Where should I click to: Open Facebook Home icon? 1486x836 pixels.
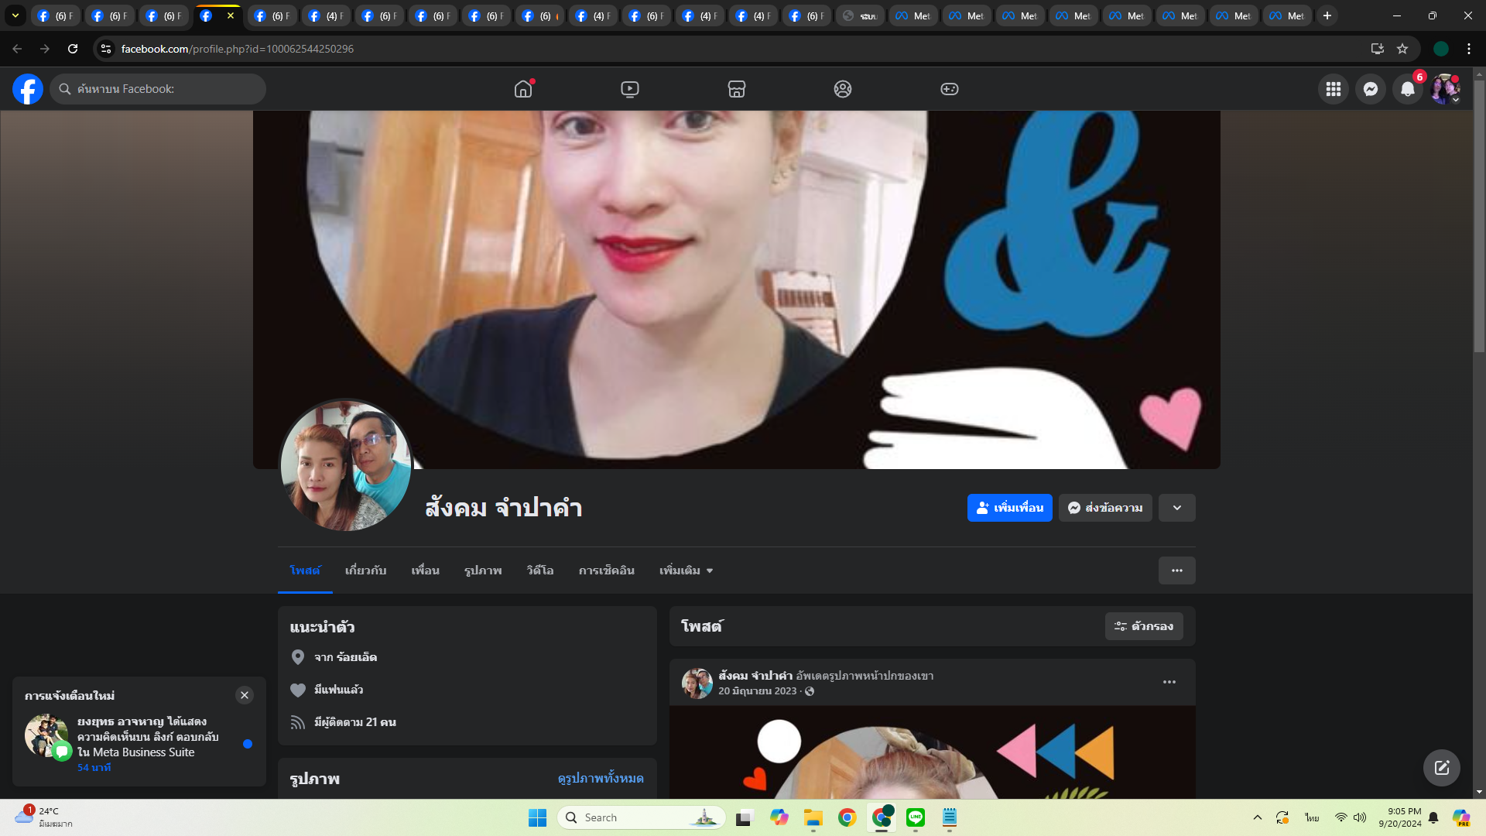pos(523,89)
